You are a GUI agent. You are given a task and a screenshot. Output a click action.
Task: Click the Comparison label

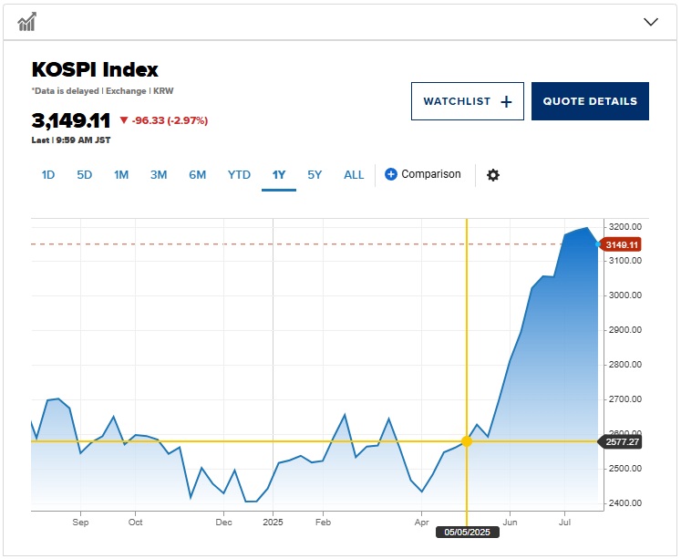431,174
